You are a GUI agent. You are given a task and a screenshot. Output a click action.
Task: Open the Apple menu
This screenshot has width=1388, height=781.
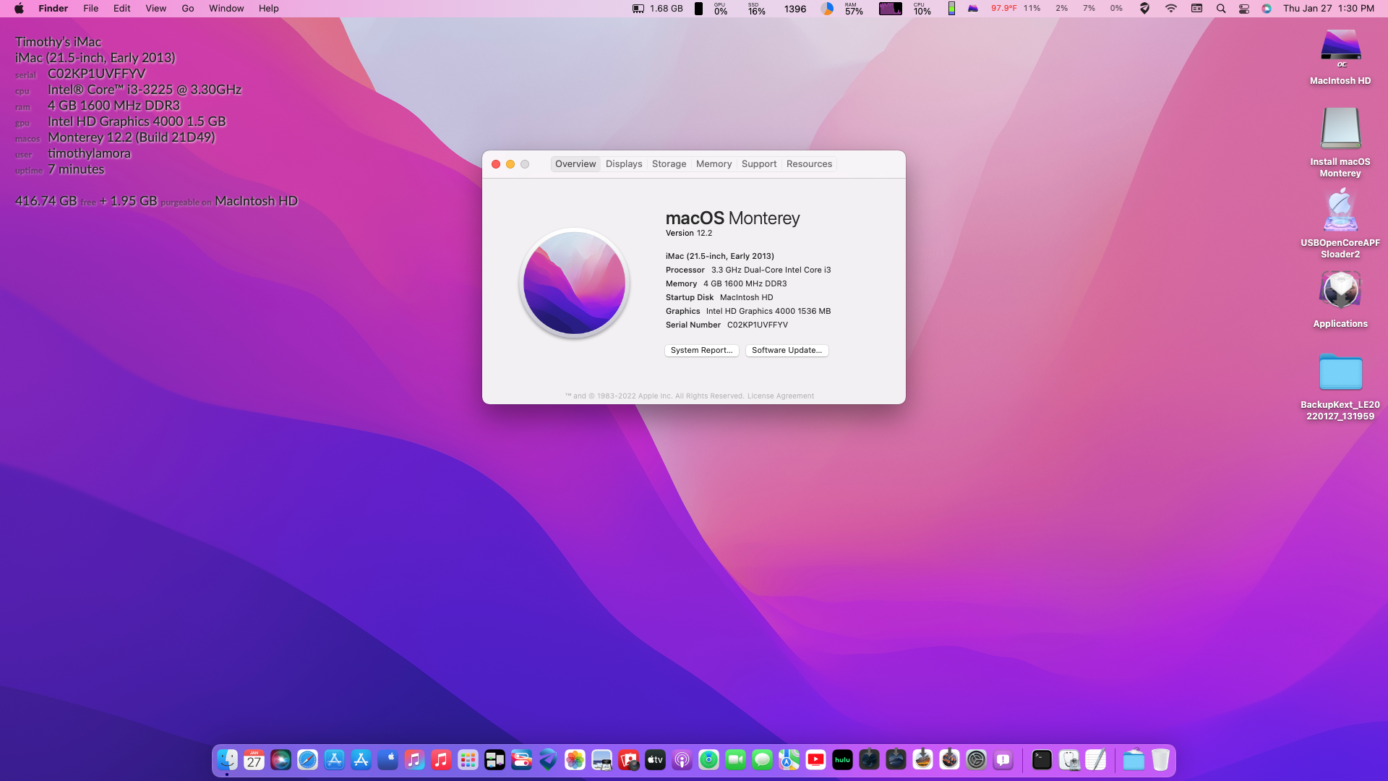click(19, 9)
